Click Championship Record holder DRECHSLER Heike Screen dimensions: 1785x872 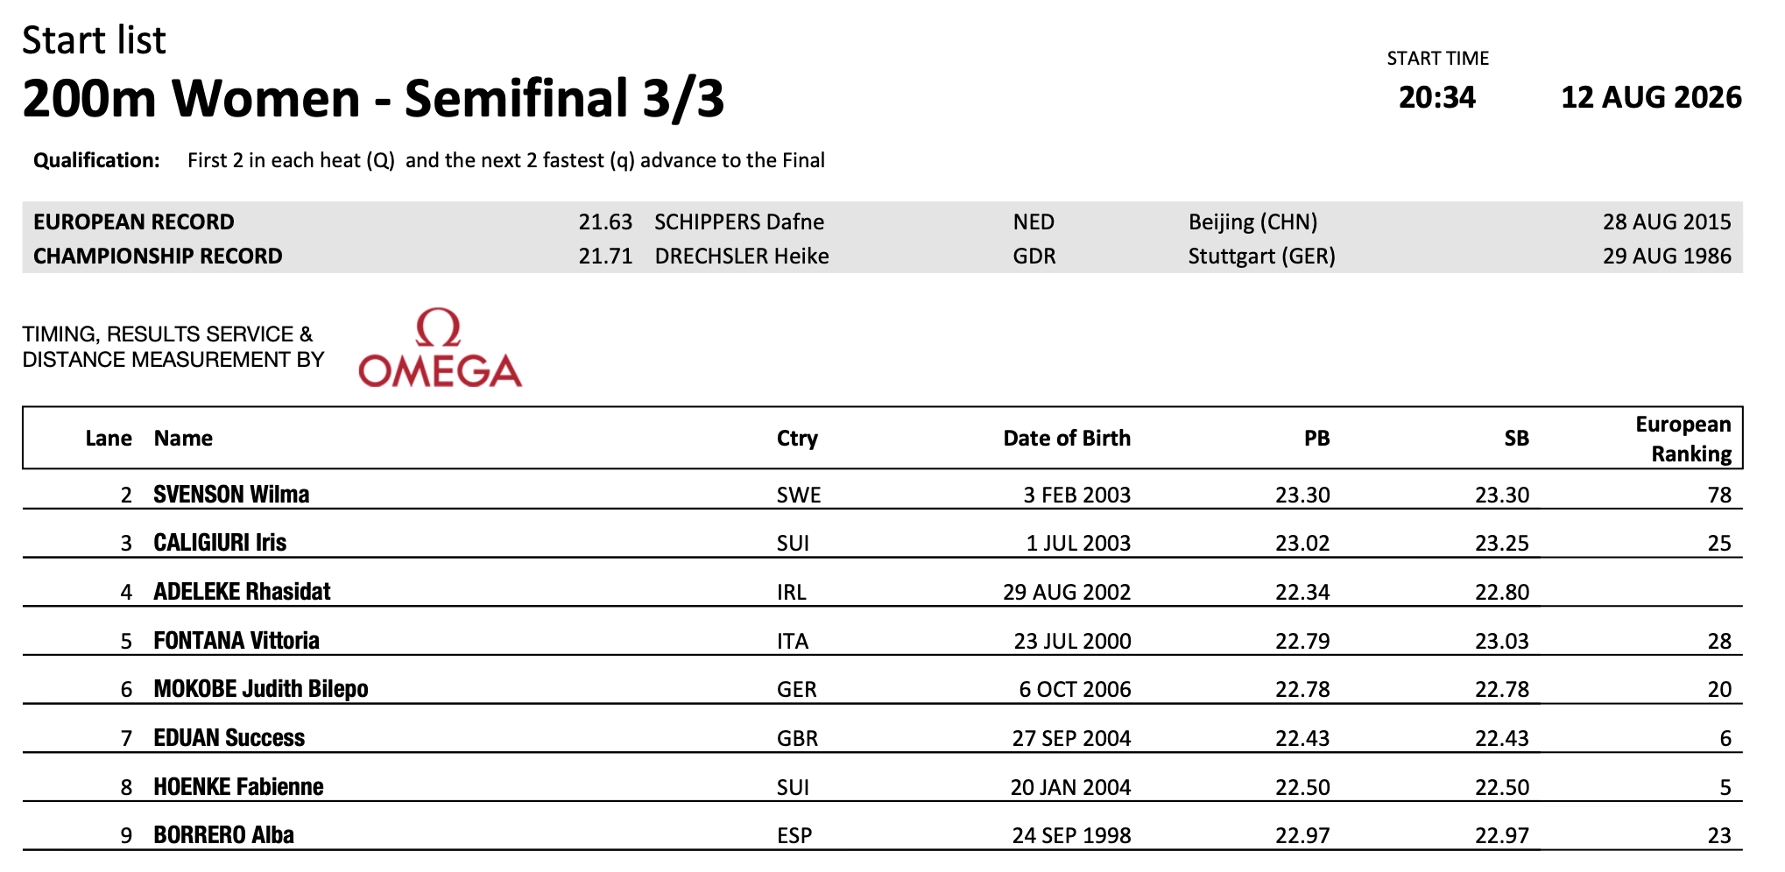(x=742, y=256)
